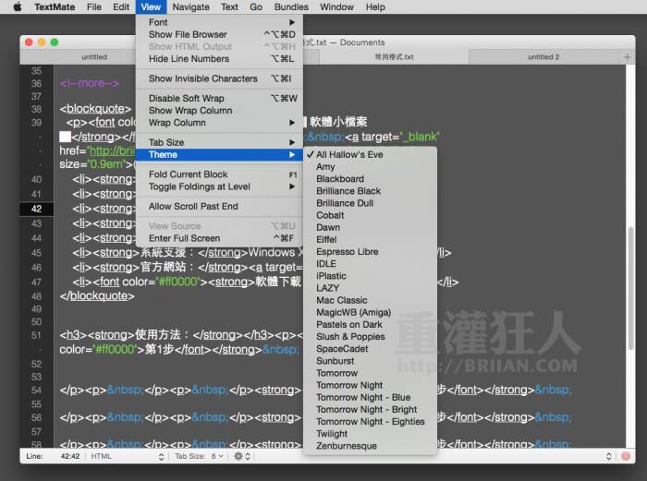Image resolution: width=647 pixels, height=481 pixels.
Task: Open the Tab Size dropdown in status bar
Action: [x=200, y=456]
